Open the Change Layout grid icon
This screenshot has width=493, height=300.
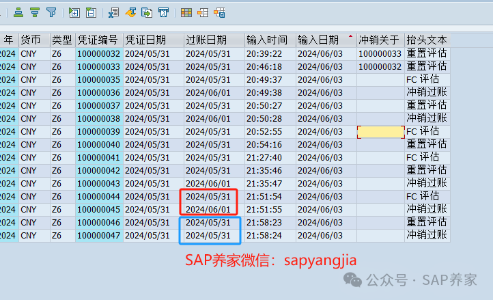[x=186, y=13]
